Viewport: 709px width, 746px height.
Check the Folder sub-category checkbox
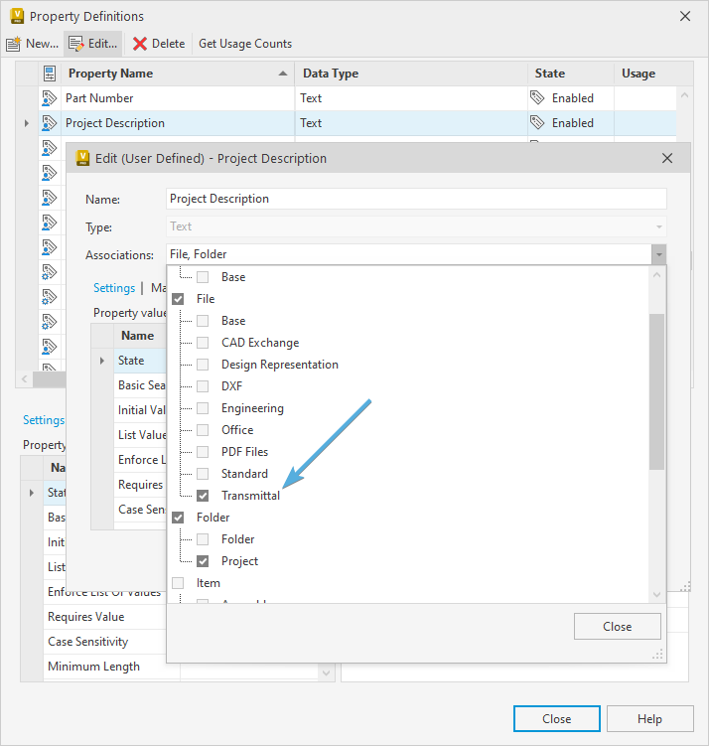click(203, 539)
